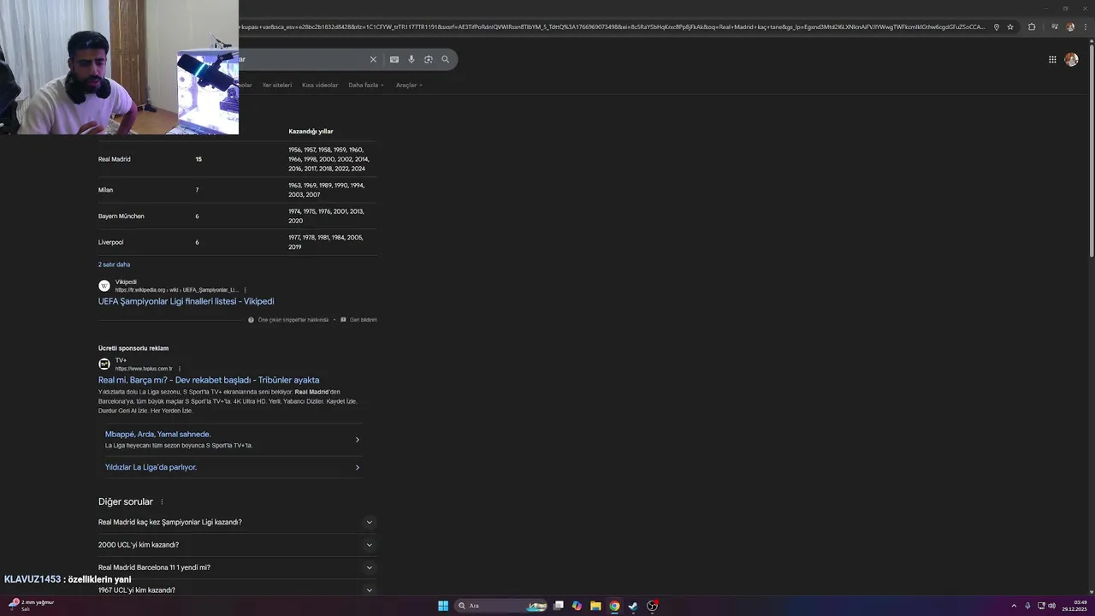
Task: Open taskbar clock showing 03:49
Action: (x=1075, y=606)
